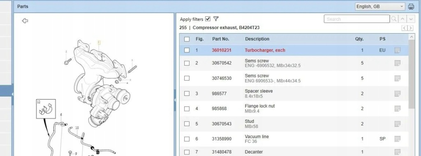Click part number 31480478
Screen dimensions: 421x156
(222, 152)
